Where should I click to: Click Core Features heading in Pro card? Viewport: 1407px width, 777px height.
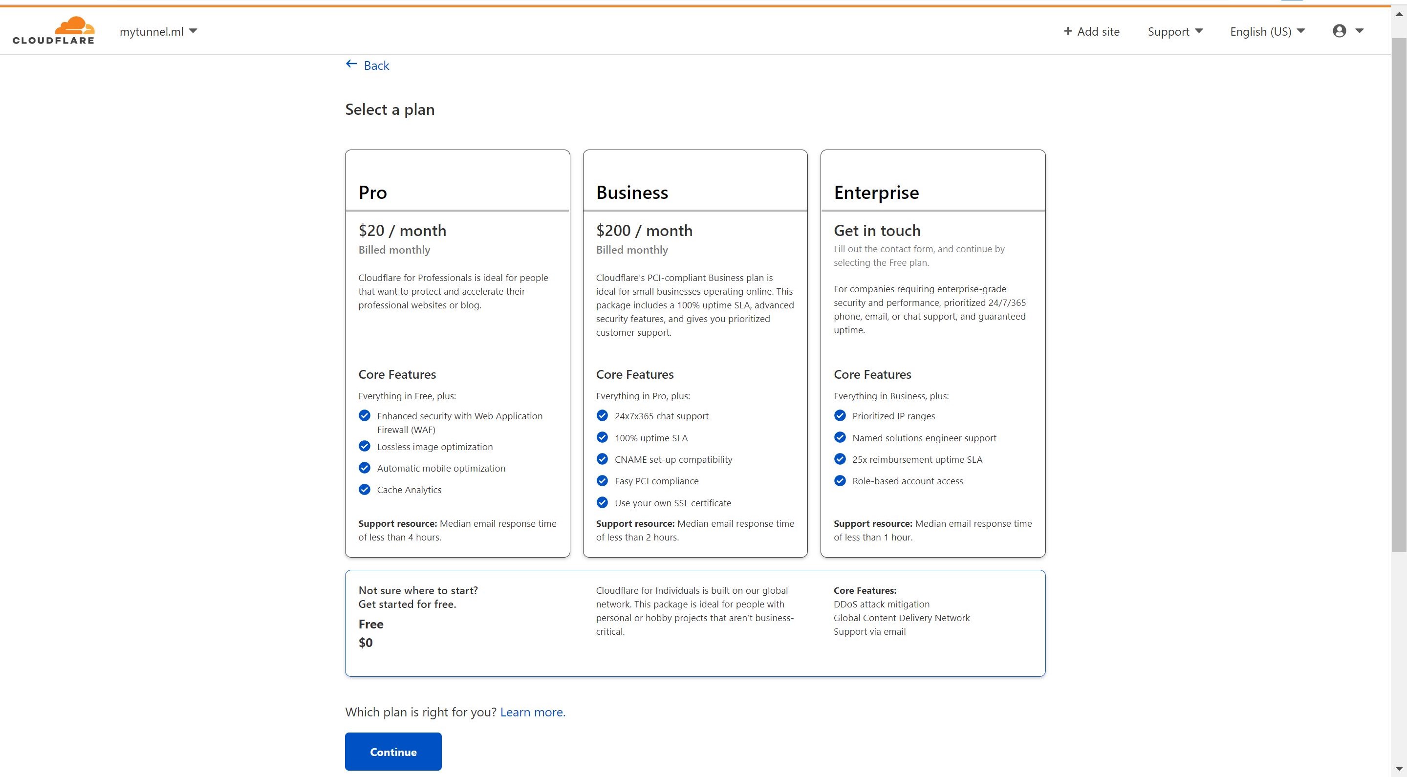pos(397,375)
